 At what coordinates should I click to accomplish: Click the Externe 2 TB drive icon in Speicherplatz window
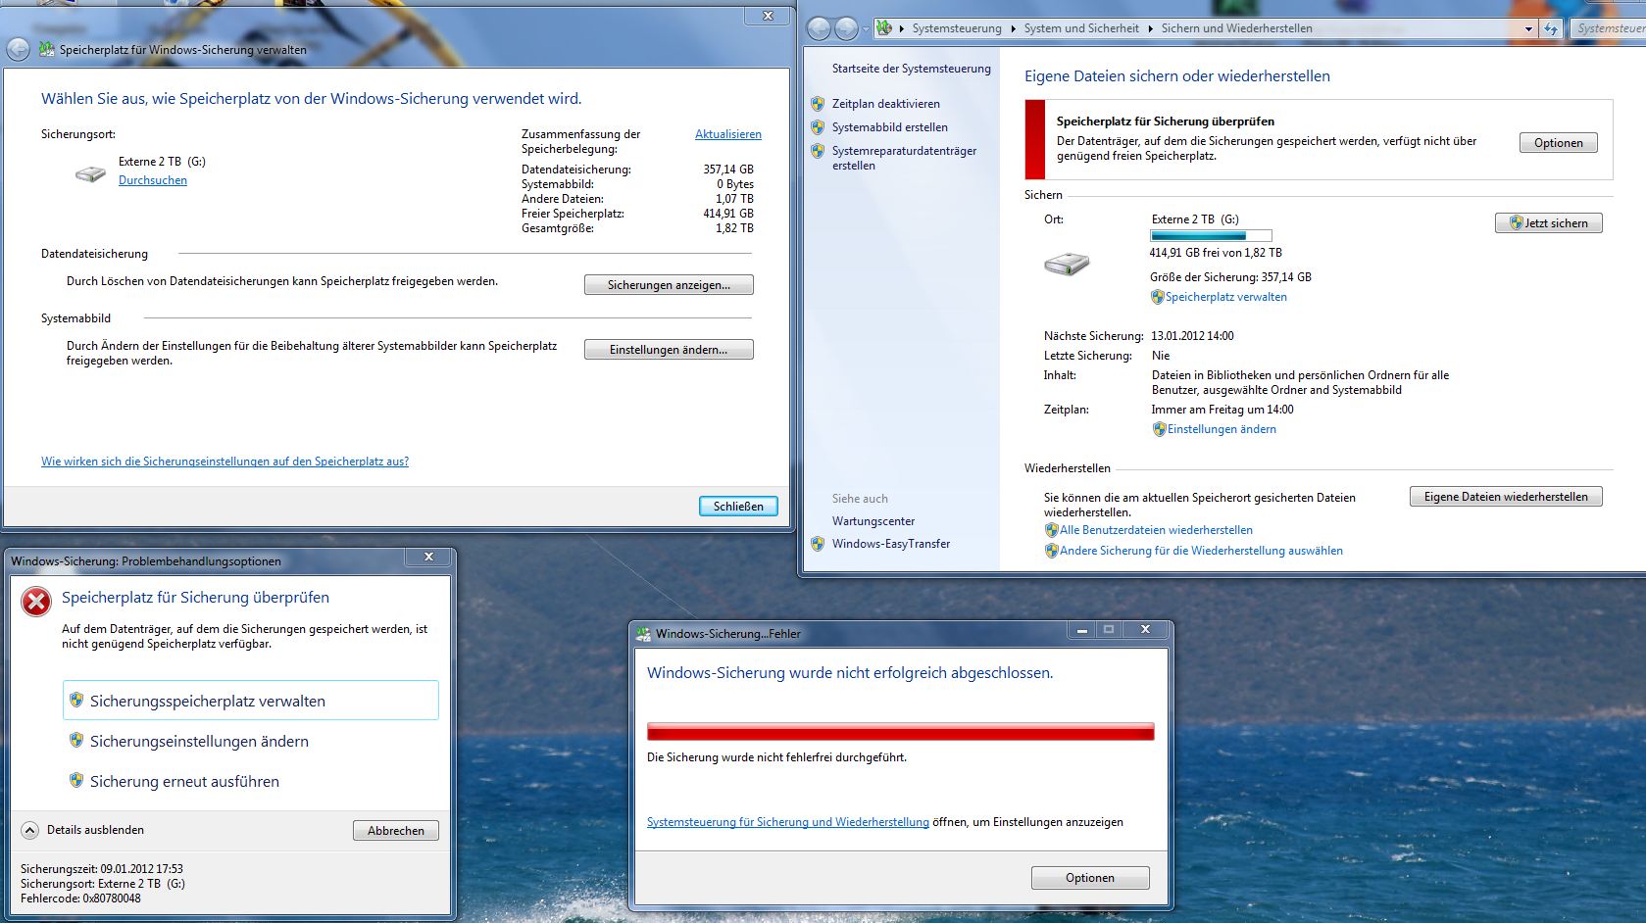pos(90,174)
